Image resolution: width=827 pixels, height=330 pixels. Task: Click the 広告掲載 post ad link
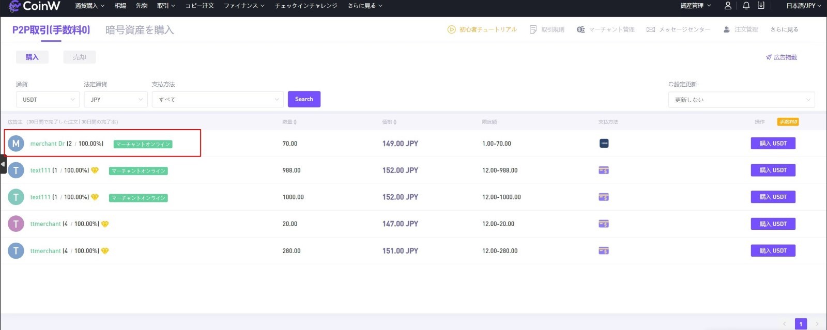point(782,57)
